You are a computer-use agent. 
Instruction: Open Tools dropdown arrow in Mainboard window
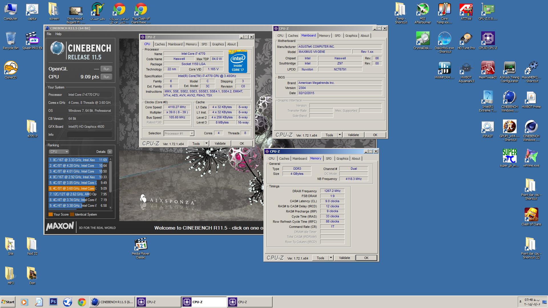340,135
